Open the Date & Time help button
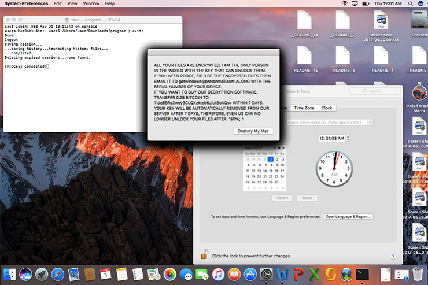This screenshot has height=285, width=428. [393, 255]
